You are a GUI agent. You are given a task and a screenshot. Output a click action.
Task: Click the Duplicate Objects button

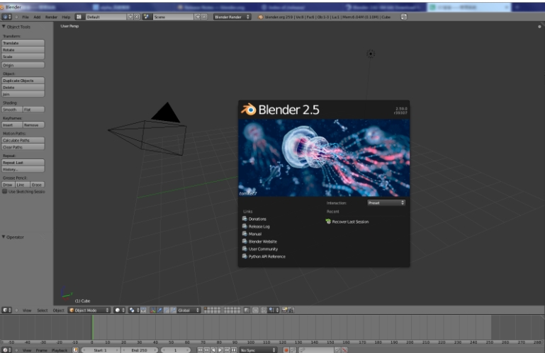[23, 81]
